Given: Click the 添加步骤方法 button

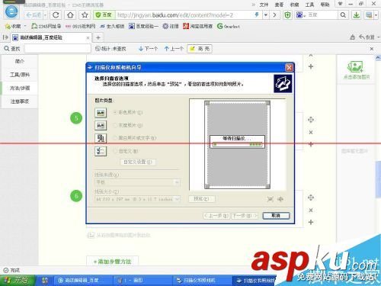Looking at the screenshot, I should point(113,262).
